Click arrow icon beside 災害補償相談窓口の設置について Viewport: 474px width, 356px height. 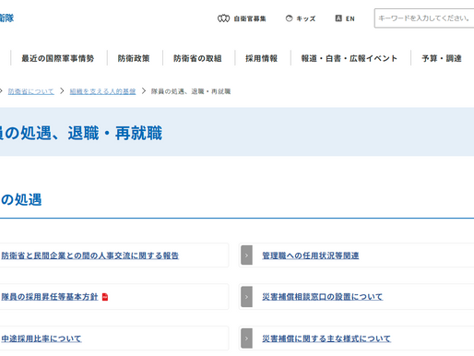[x=246, y=297]
